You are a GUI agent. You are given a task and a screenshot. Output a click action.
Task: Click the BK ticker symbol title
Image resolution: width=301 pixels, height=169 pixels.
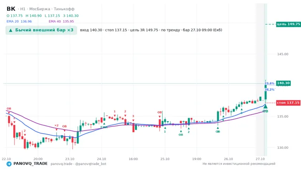click(11, 9)
